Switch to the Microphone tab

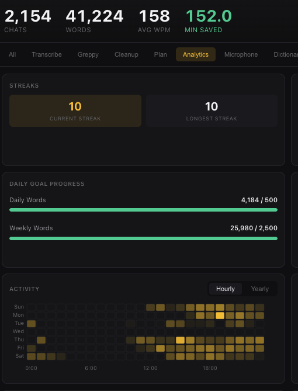241,54
